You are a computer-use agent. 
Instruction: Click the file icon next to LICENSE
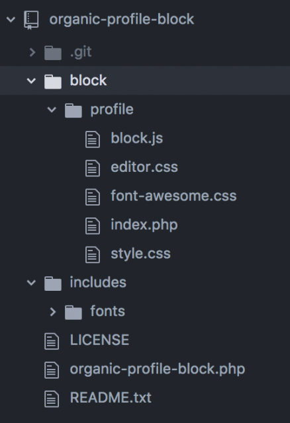pos(52,341)
